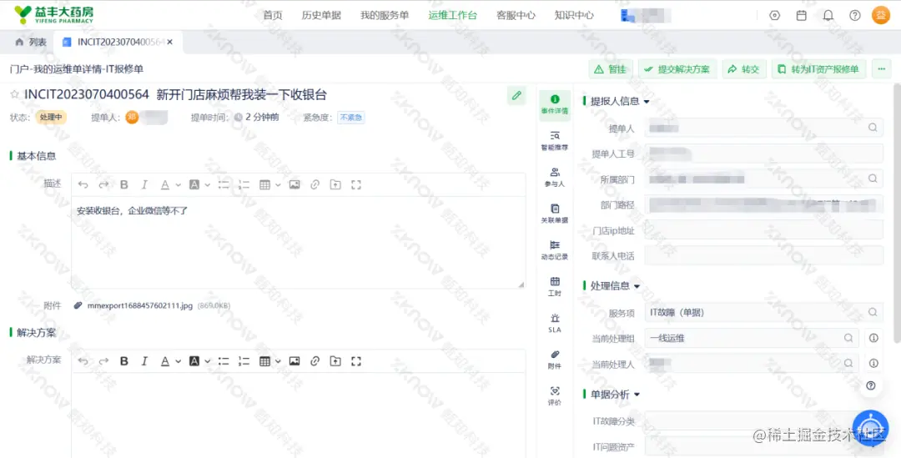Star the ticket INCIT2023070400564
The width and height of the screenshot is (901, 458).
15,95
